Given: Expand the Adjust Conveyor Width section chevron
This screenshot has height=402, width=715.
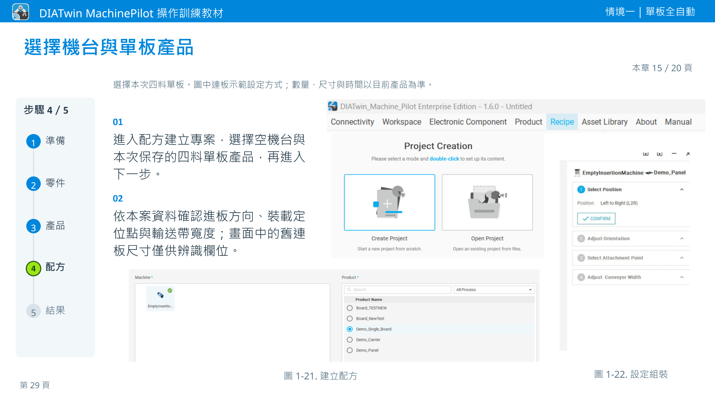Looking at the screenshot, I should click(x=682, y=277).
